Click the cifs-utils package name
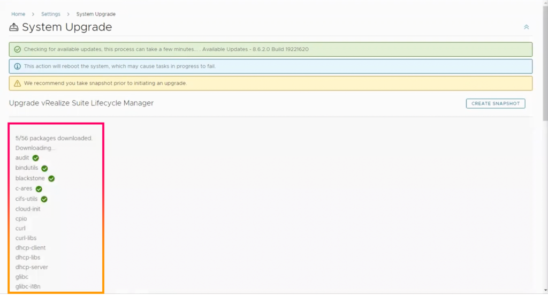548x295 pixels. (x=26, y=199)
